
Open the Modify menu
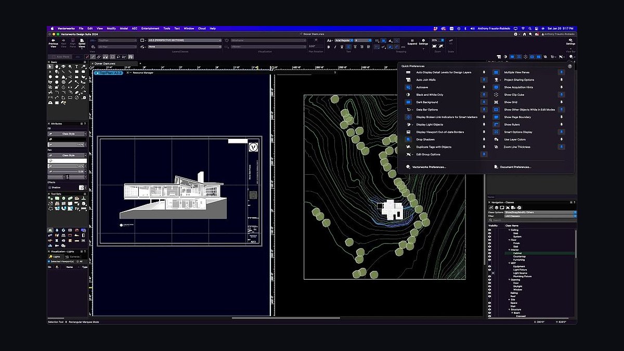tap(111, 28)
